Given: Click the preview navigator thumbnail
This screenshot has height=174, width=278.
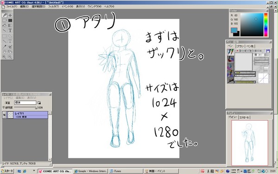Looking at the screenshot, I should [250, 143].
